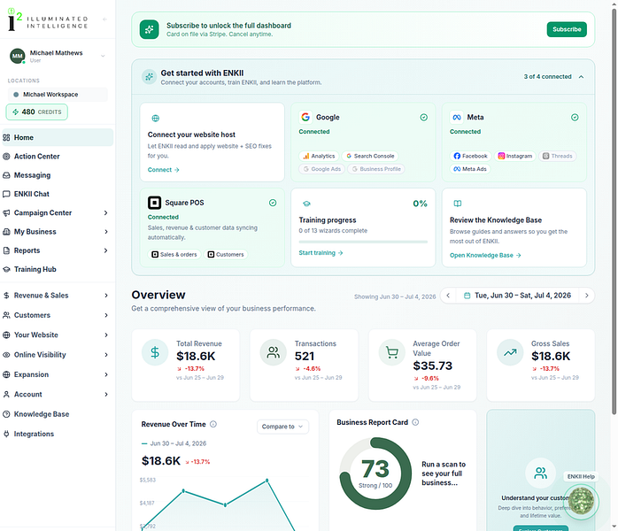Click the Training progress bar

pos(363,242)
